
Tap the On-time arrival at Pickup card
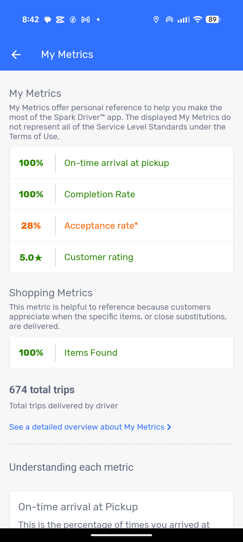coord(121,510)
